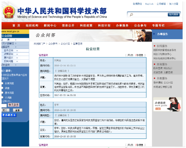Click the 更多调查 button
Screen dimensions: 186x148
point(9,115)
